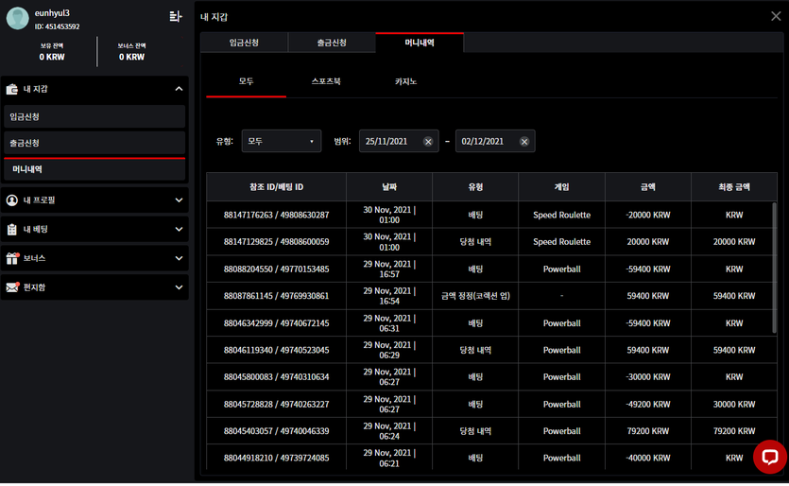
Task: Expand the 내 프로필 section chevron
Action: point(179,200)
